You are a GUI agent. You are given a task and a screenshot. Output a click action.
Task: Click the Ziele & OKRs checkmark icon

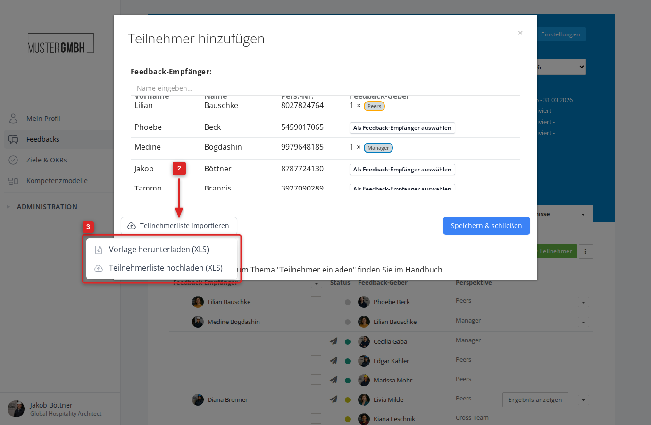click(13, 160)
